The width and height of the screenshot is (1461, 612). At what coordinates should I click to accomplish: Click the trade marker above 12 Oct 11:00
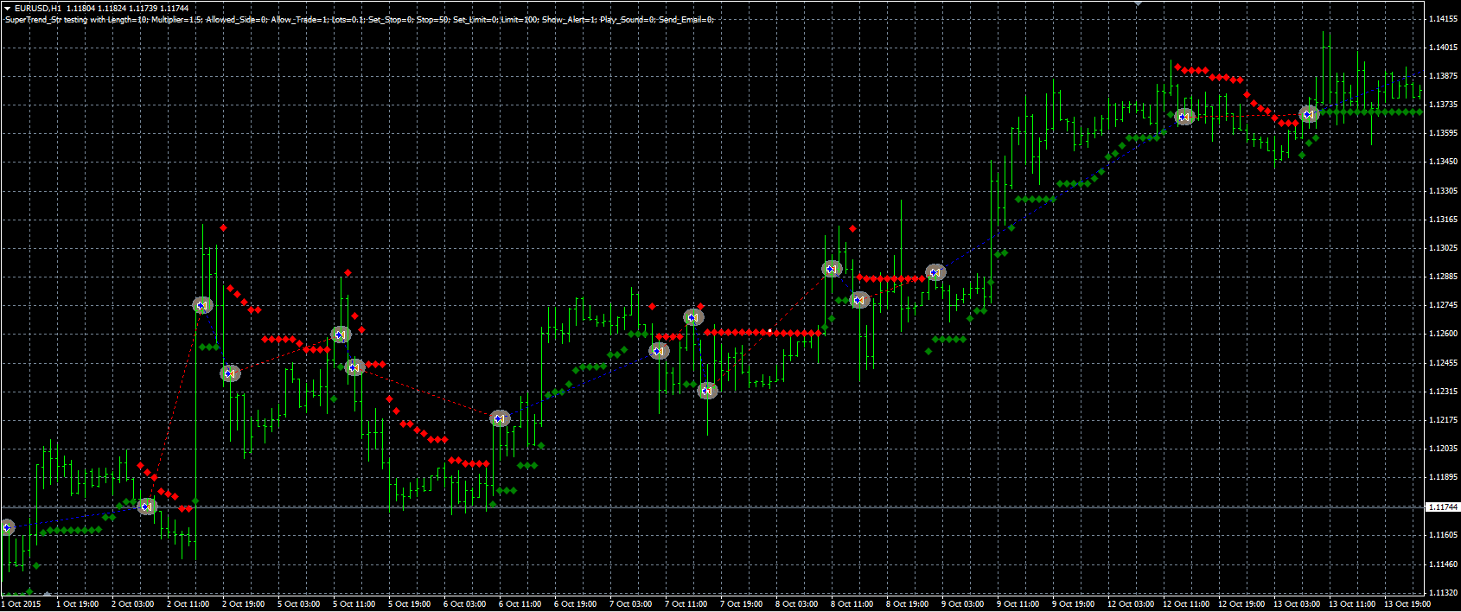tap(1184, 117)
